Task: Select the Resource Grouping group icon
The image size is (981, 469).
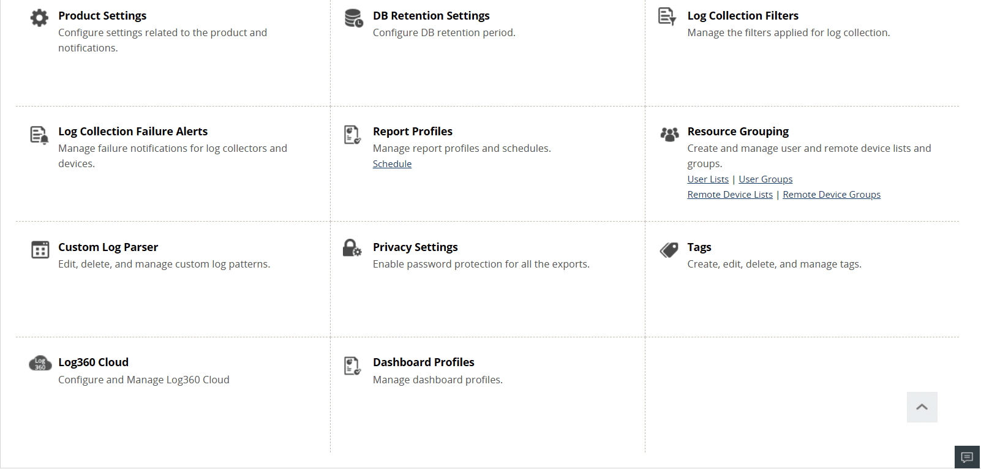Action: [x=669, y=133]
